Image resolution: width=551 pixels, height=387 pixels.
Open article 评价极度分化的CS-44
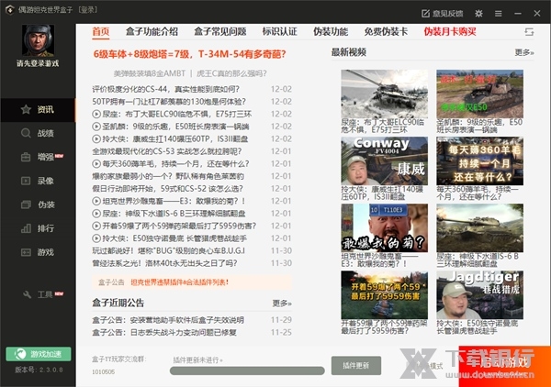point(166,89)
